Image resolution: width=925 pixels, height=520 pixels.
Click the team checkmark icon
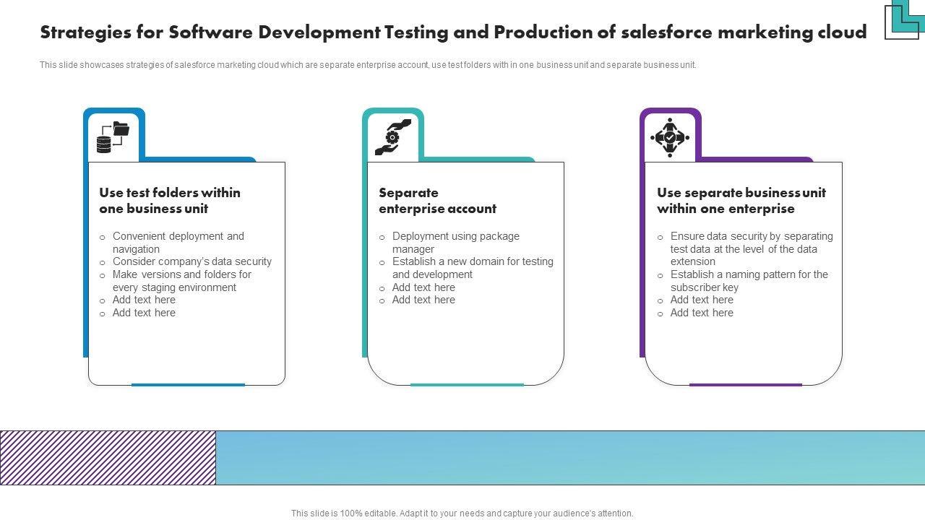670,137
